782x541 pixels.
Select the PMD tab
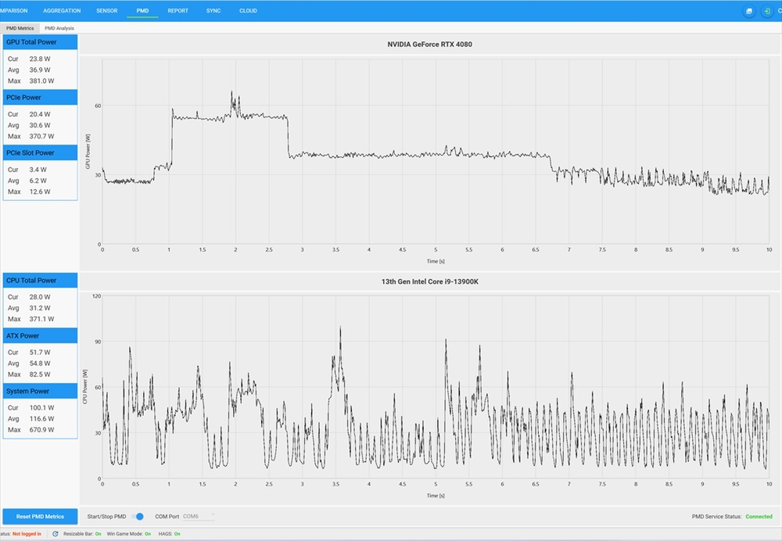tap(142, 10)
